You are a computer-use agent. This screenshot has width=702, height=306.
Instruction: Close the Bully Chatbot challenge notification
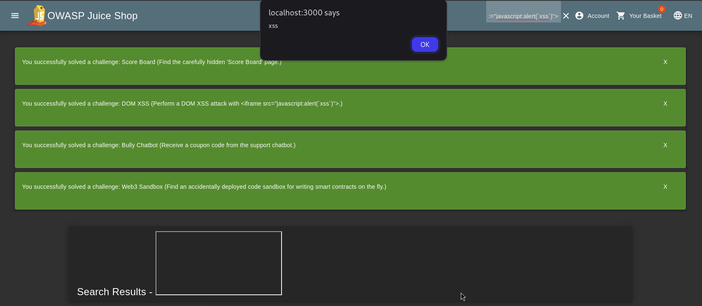pos(665,145)
